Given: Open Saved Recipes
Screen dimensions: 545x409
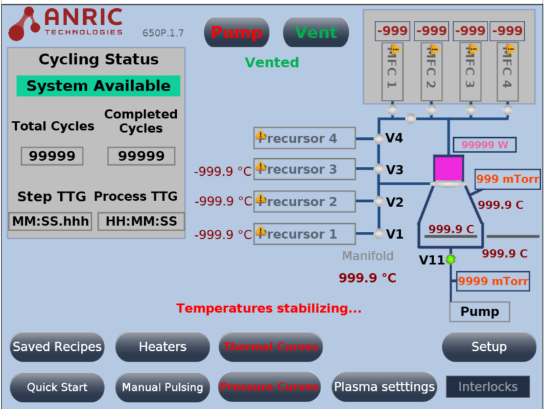Looking at the screenshot, I should click(x=57, y=347).
